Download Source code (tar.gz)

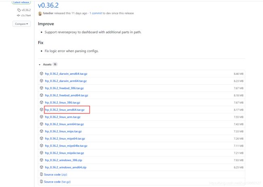(57, 182)
